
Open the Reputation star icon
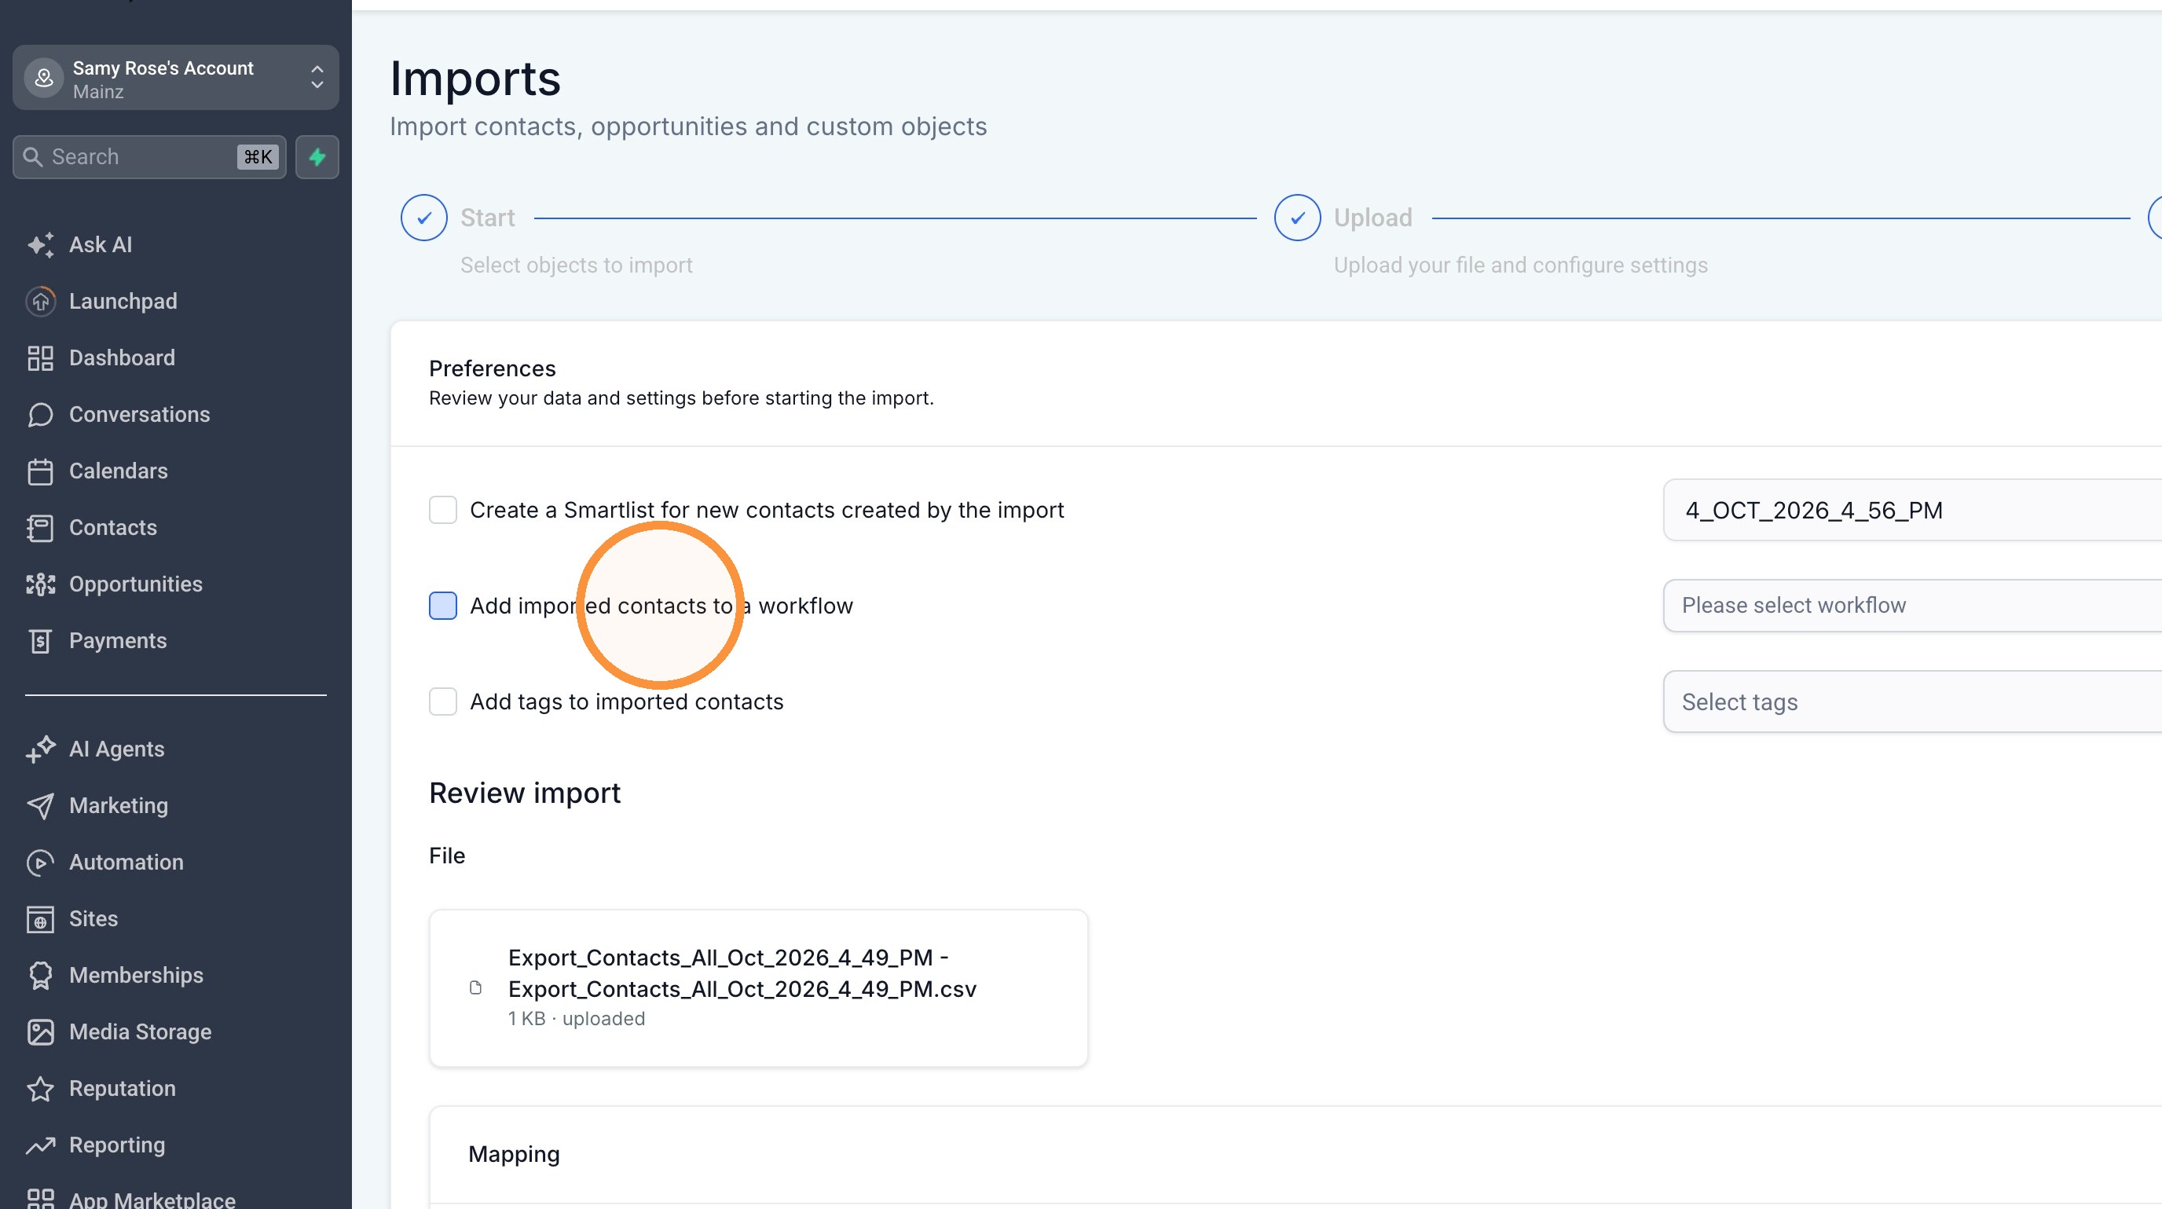(40, 1088)
